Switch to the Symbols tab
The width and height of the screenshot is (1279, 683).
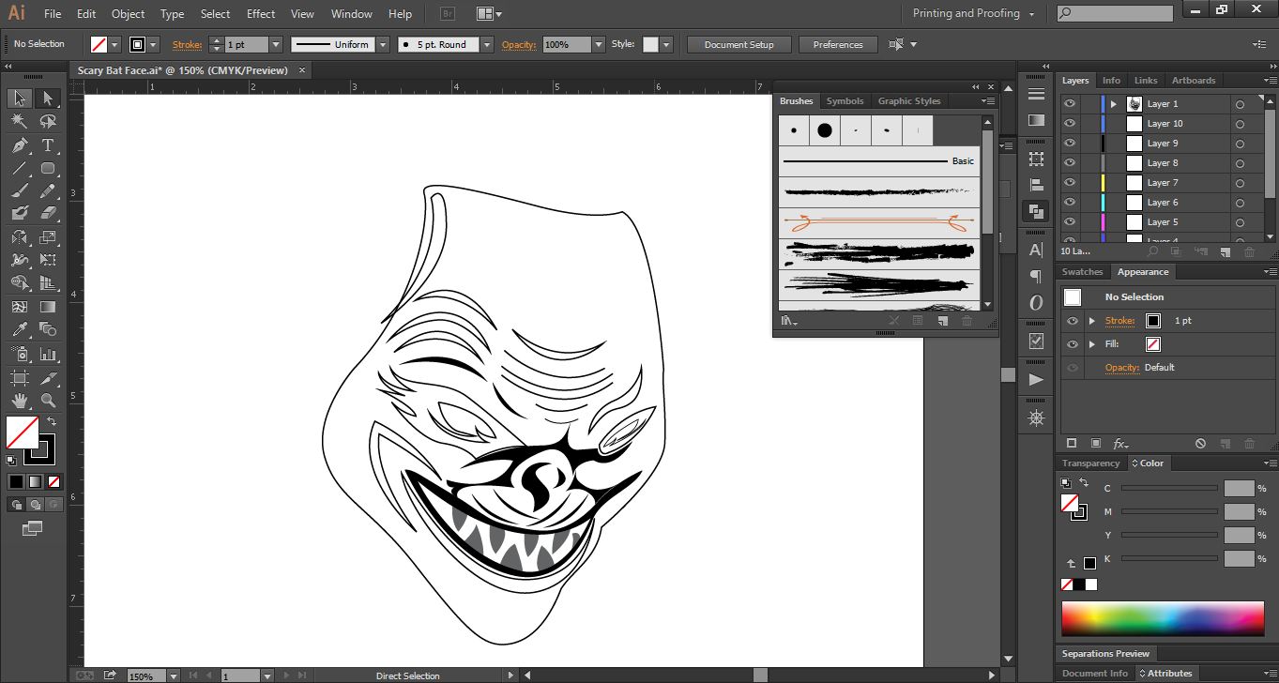(x=845, y=101)
